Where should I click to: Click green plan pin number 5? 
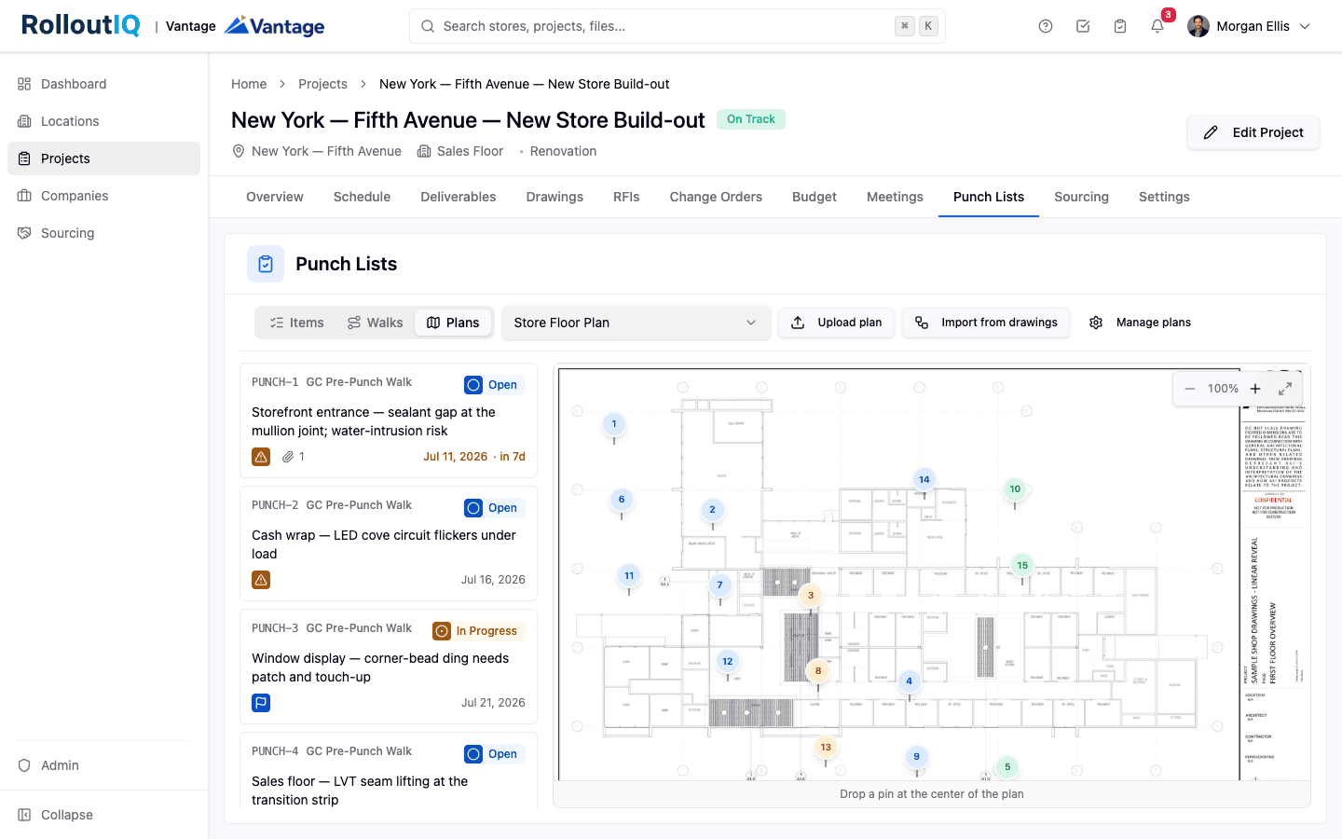(x=1007, y=767)
